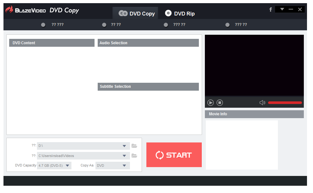The height and width of the screenshot is (193, 313).
Task: Minimize the BlazeVideo window
Action: [x=291, y=9]
